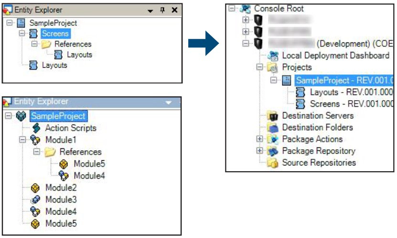Click the Package Repository icon
Viewport: 397px width, 238px height.
click(273, 151)
